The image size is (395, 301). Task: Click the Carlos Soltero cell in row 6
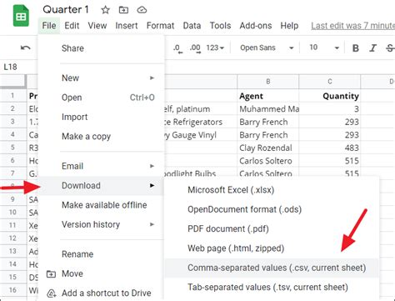[268, 161]
